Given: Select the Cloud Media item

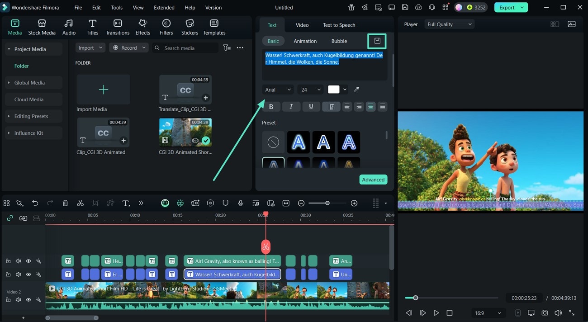Looking at the screenshot, I should [x=34, y=99].
